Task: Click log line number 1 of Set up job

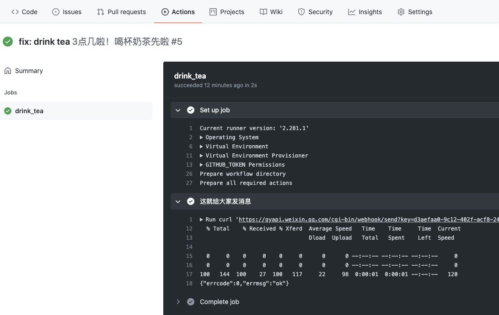Action: coord(191,128)
